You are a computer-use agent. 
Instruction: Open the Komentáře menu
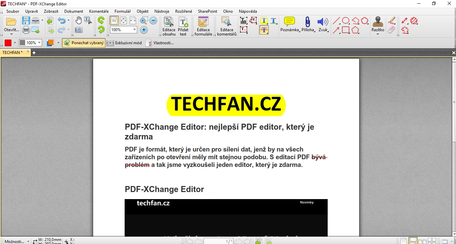(x=99, y=11)
